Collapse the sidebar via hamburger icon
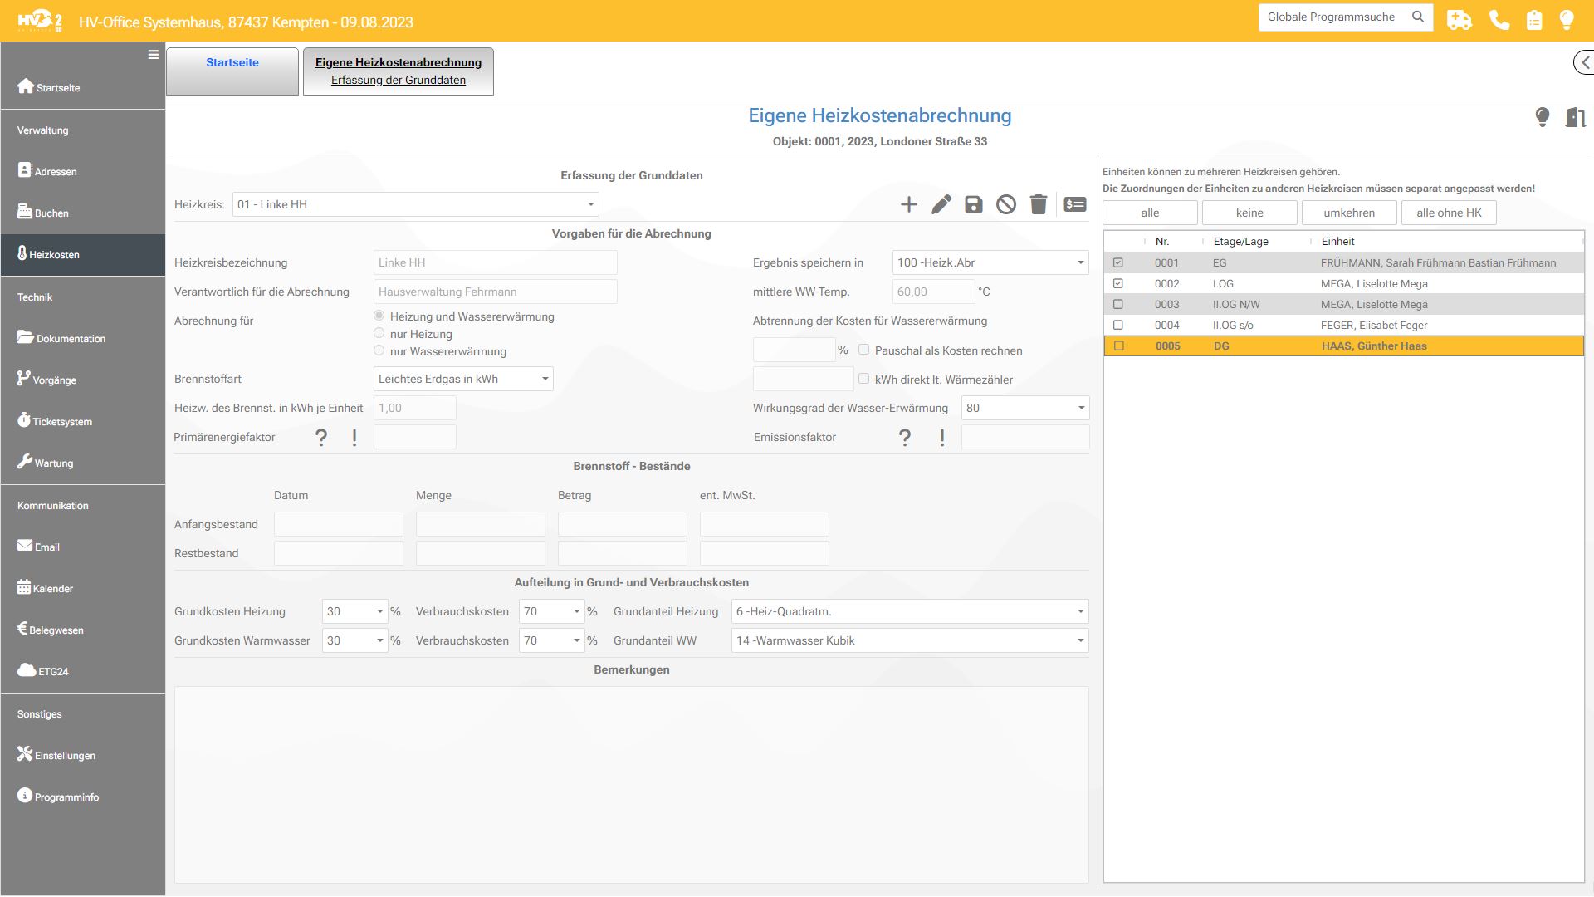The height and width of the screenshot is (897, 1594). (x=154, y=55)
